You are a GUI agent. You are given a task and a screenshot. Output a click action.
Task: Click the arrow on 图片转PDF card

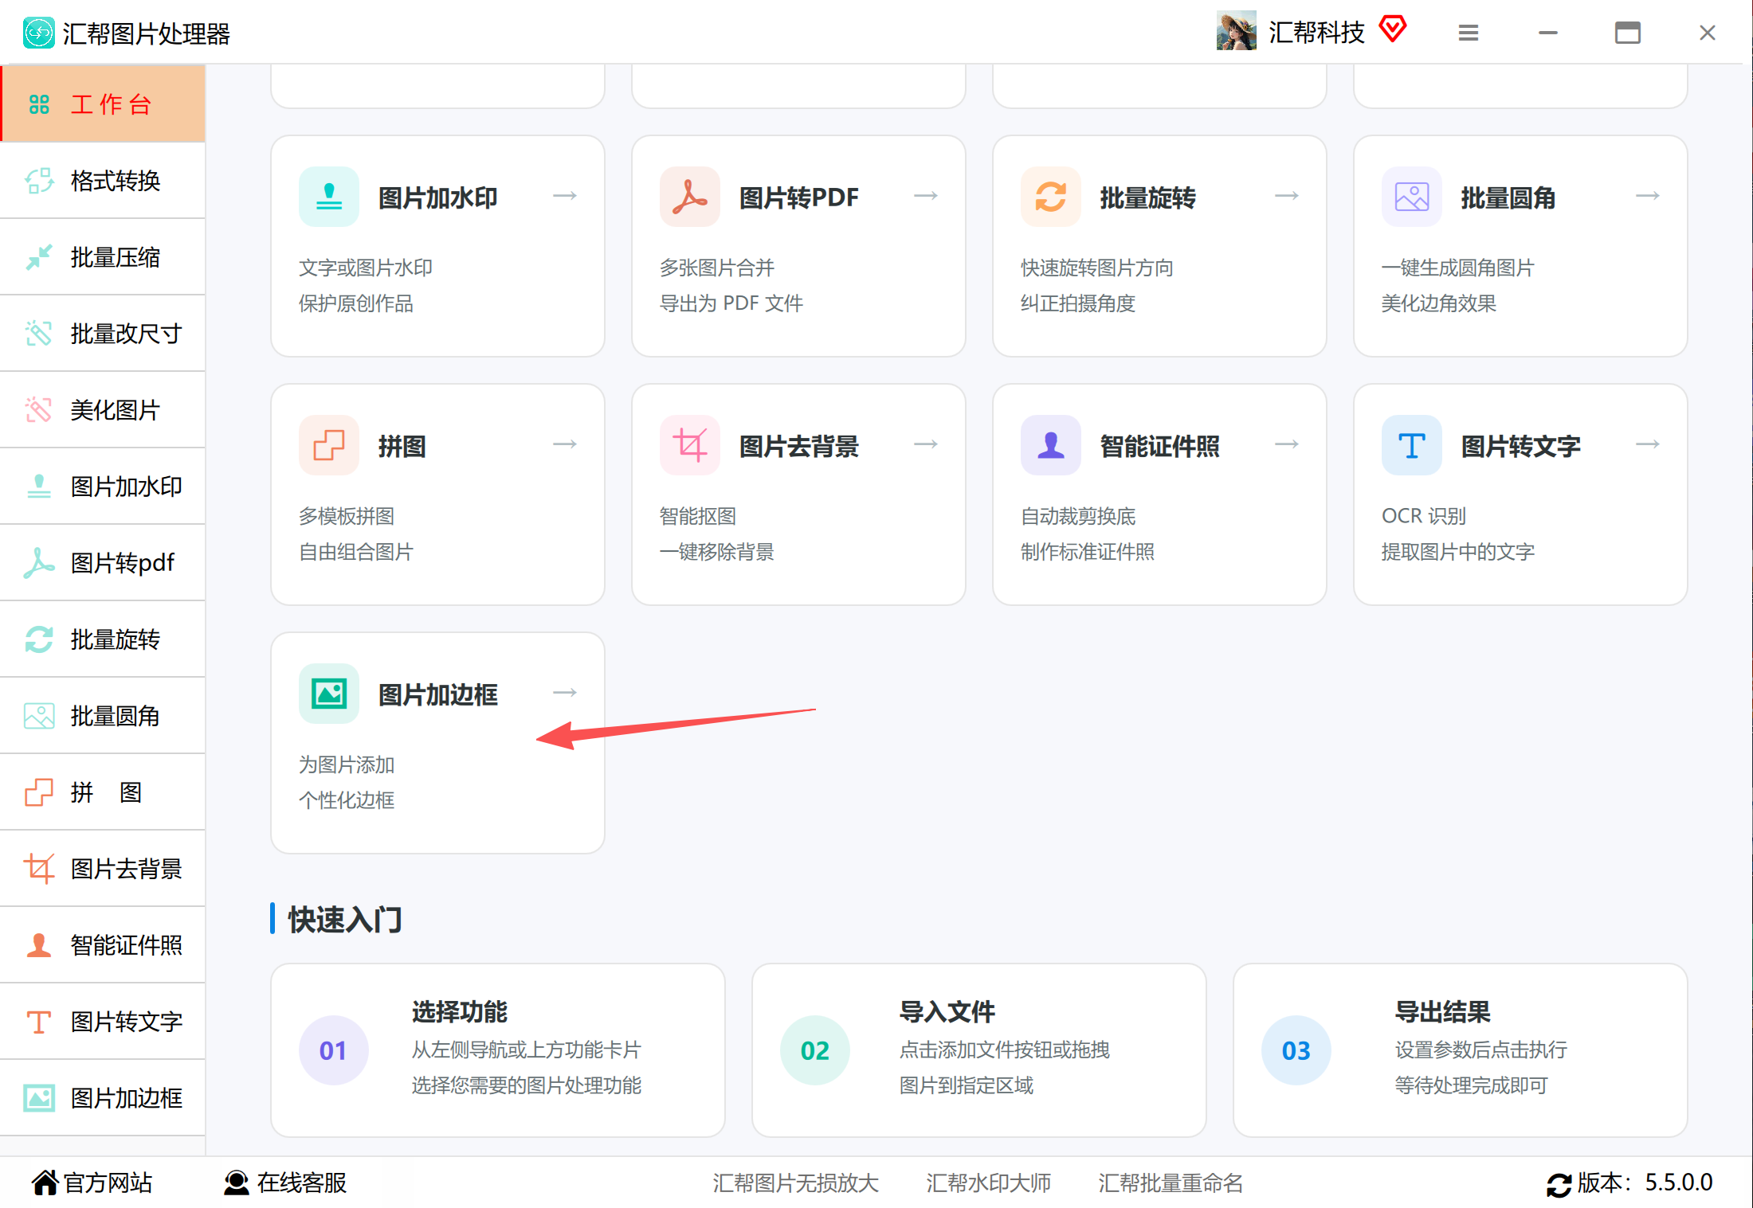(926, 196)
